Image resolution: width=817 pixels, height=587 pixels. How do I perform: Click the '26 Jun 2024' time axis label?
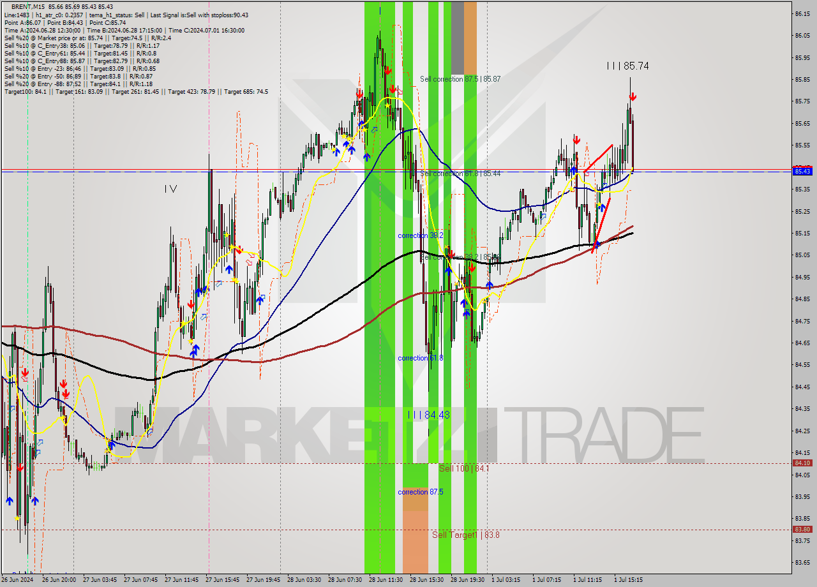(18, 580)
